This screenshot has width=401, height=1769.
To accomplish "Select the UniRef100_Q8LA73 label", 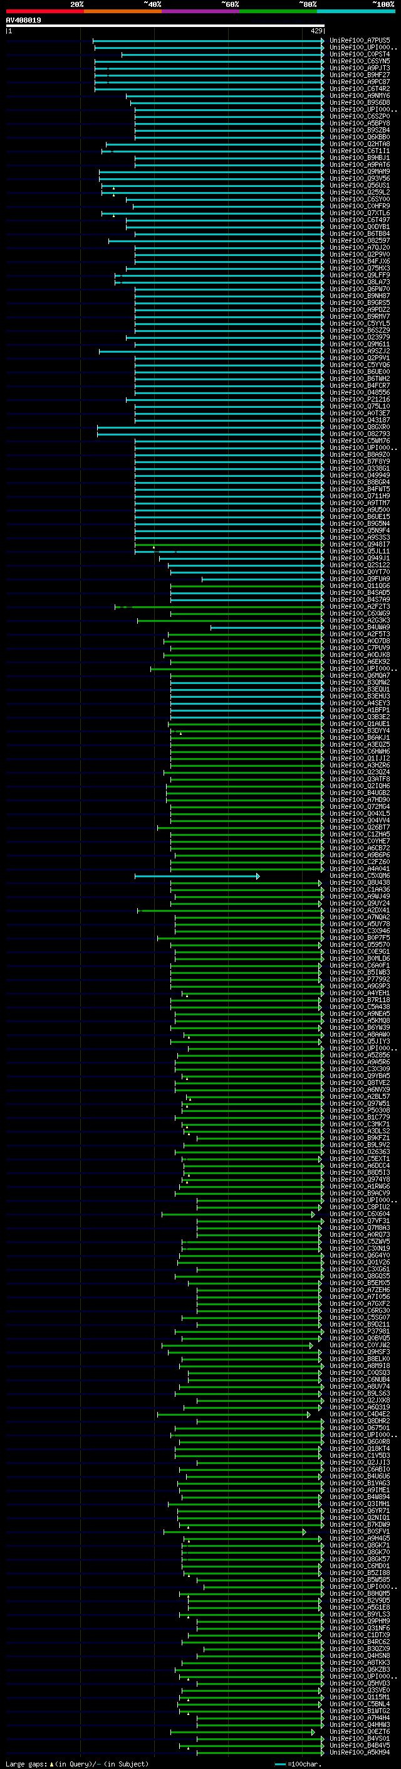I will pyautogui.click(x=360, y=282).
